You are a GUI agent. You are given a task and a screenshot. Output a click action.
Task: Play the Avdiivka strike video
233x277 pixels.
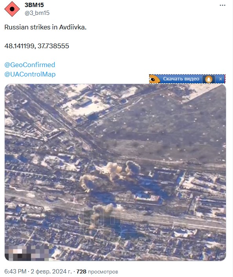click(115, 172)
